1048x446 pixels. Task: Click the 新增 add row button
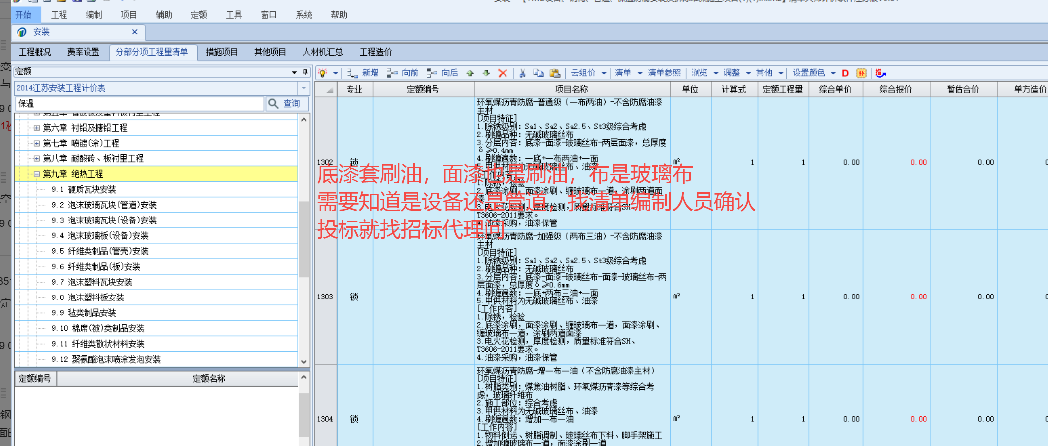(363, 73)
